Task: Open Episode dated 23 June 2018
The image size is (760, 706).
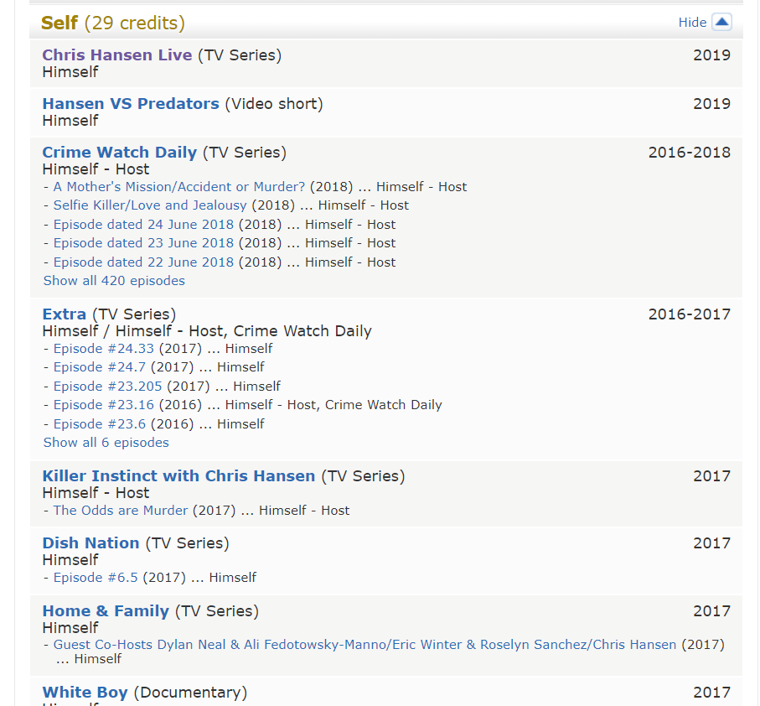Action: click(x=143, y=243)
